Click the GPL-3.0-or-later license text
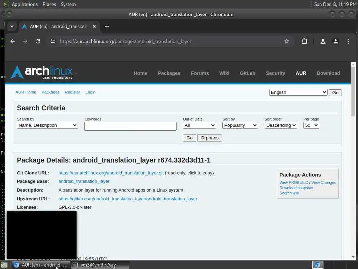The width and height of the screenshot is (358, 269). click(75, 207)
